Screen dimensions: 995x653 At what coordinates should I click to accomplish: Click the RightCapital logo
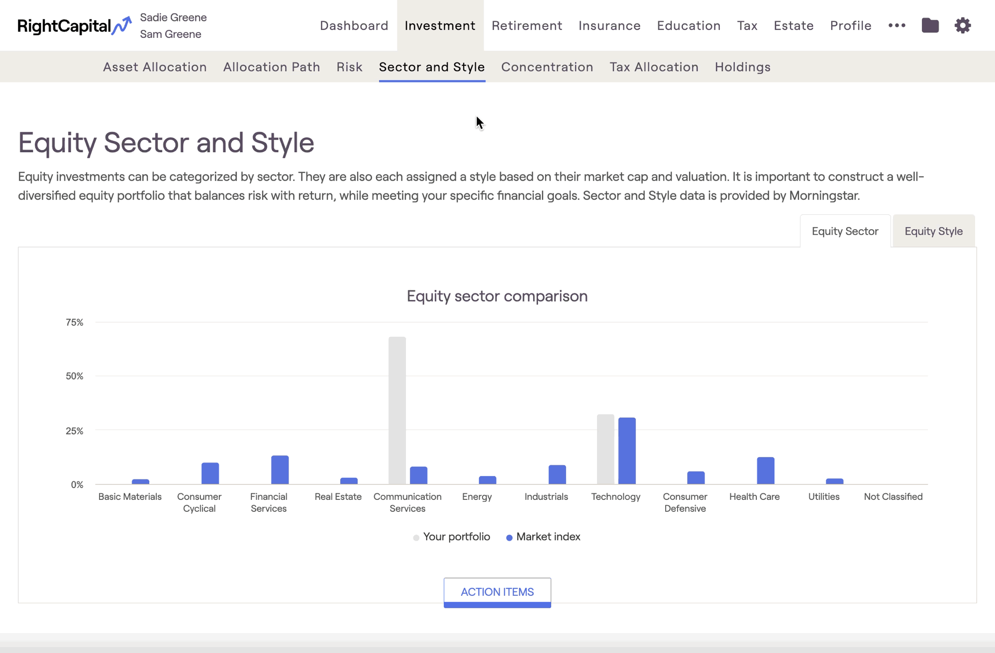(x=75, y=25)
